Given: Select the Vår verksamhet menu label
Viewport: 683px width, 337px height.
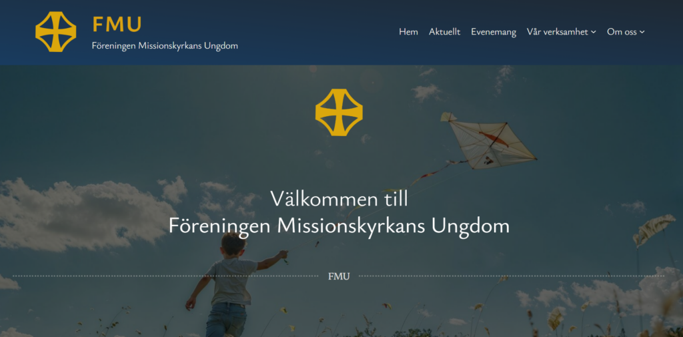Looking at the screenshot, I should [x=558, y=32].
